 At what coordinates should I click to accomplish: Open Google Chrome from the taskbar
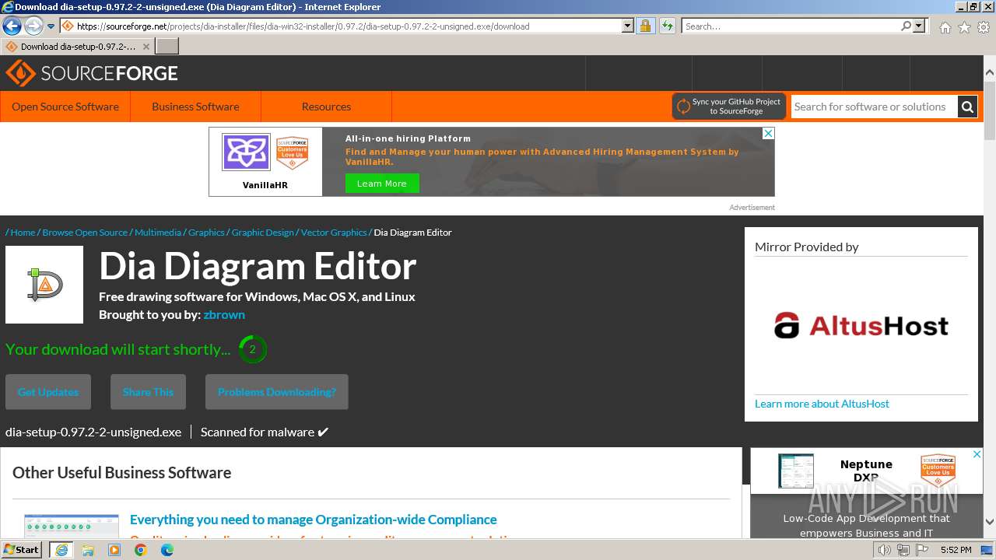141,550
